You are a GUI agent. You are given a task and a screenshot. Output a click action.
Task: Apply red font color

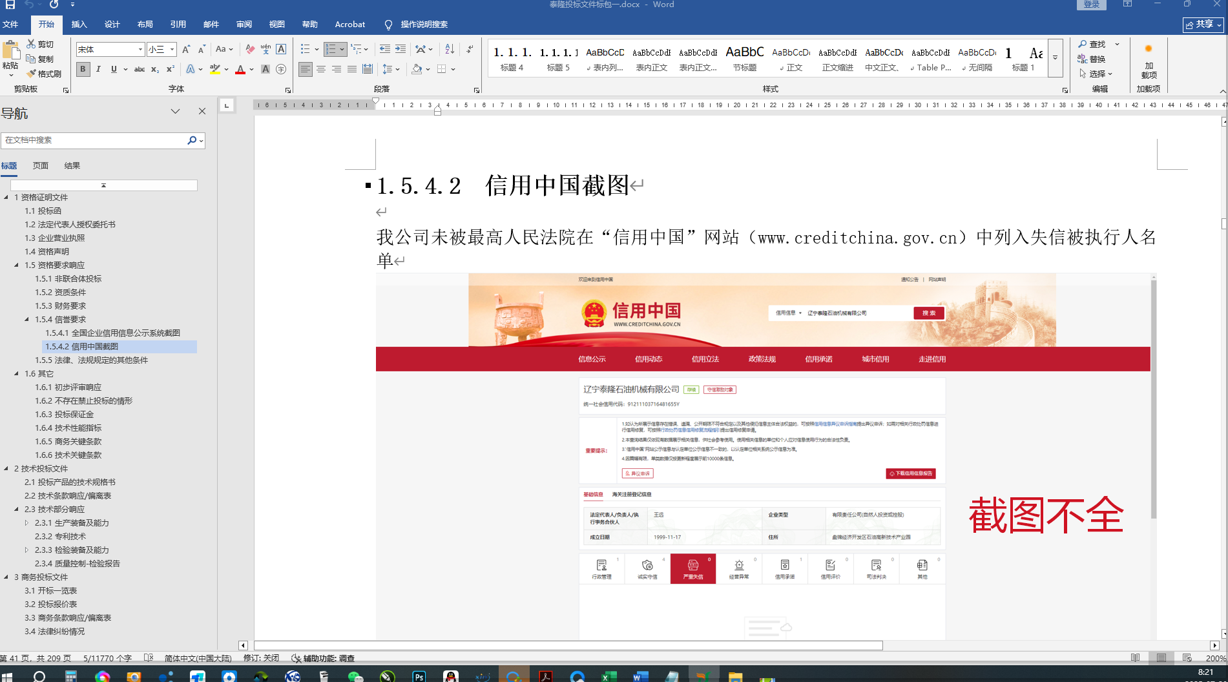pyautogui.click(x=240, y=69)
